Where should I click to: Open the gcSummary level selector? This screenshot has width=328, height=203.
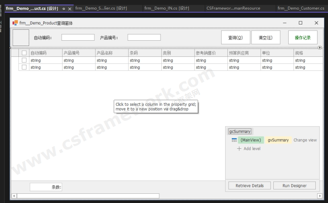[240, 131]
